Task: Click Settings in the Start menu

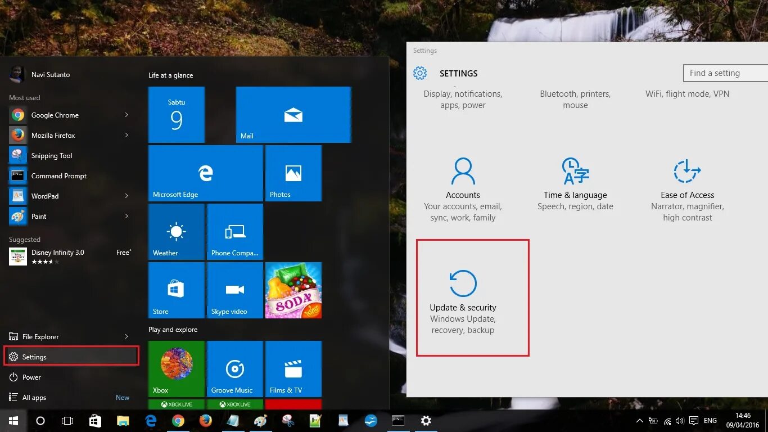Action: tap(71, 357)
